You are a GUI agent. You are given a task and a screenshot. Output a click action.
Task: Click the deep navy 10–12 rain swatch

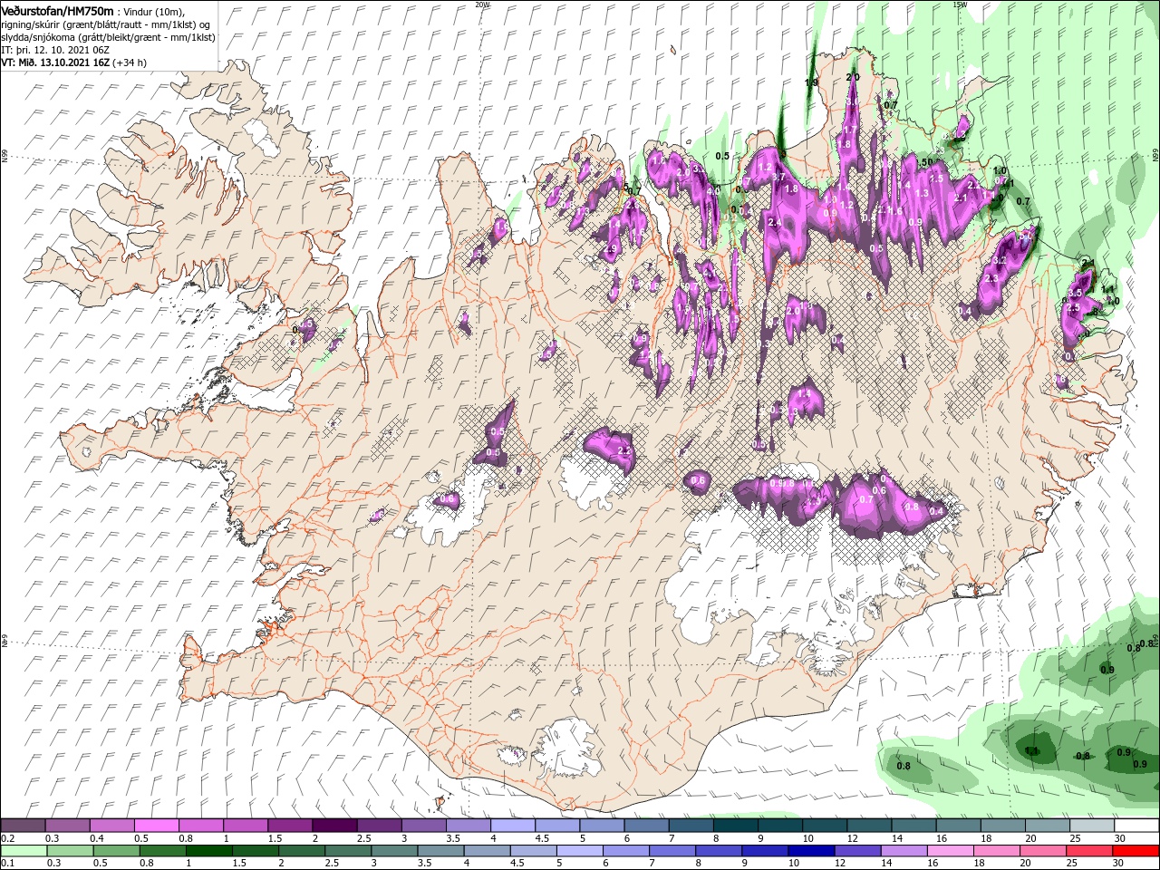coord(812,851)
